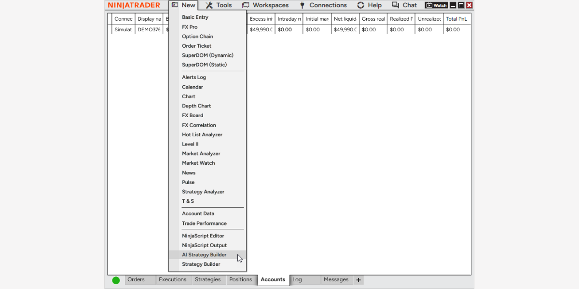Click the Realized PnL column header
The image size is (579, 289).
pyautogui.click(x=401, y=19)
